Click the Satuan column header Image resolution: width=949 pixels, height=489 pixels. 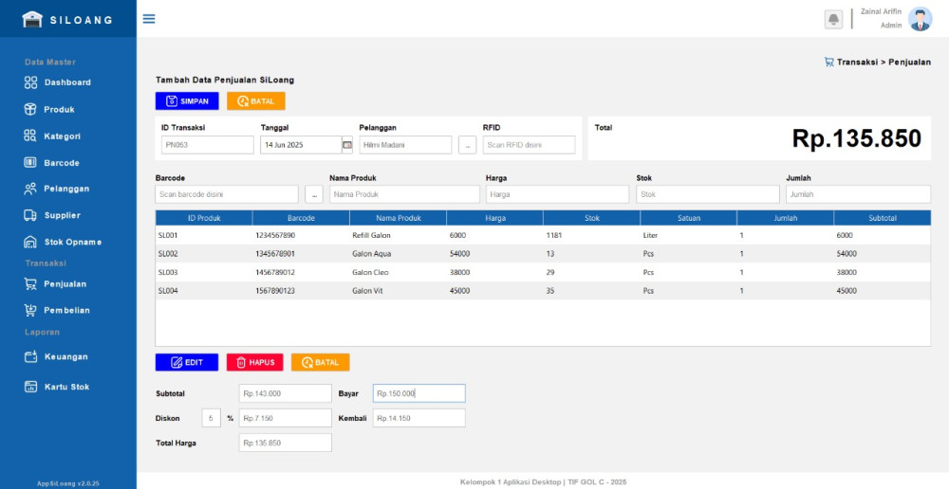coord(689,218)
